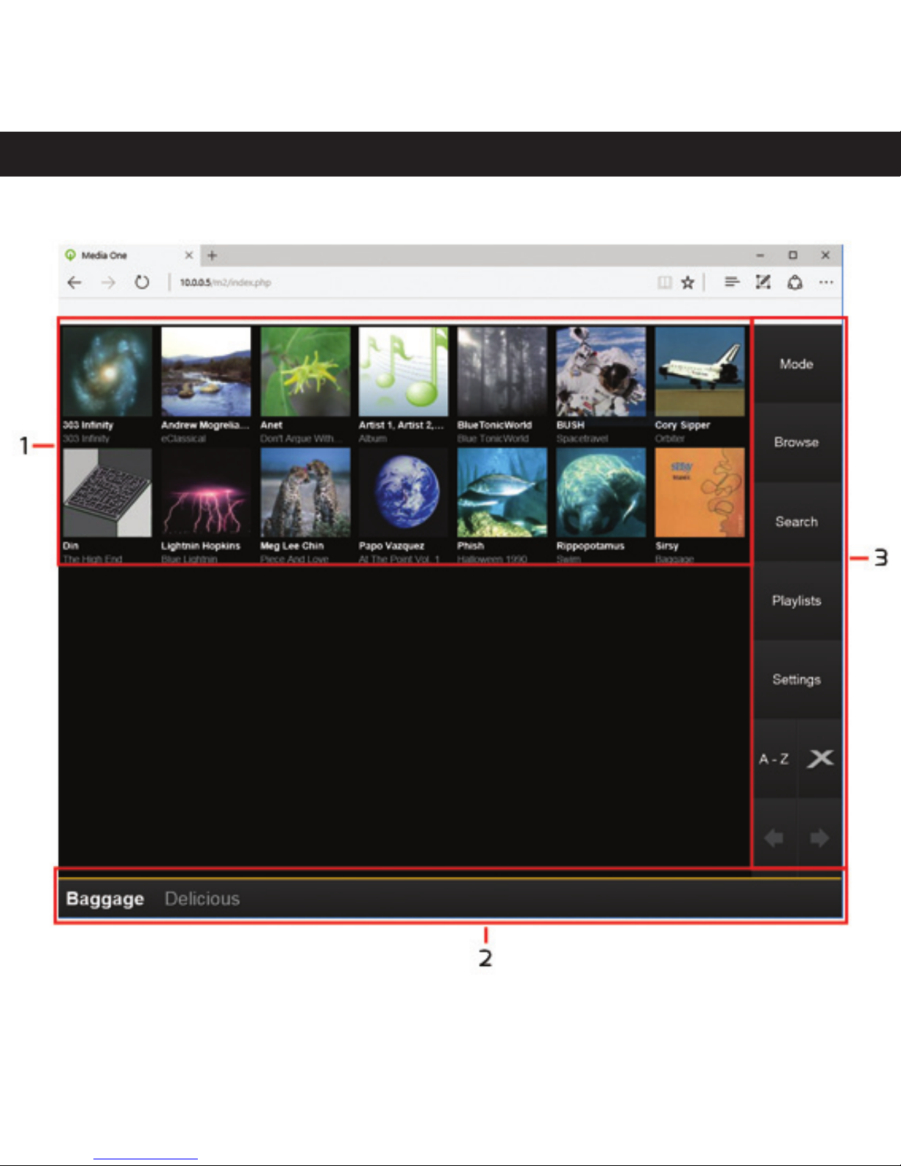Open the Browse panel
This screenshot has height=1166, width=901.
click(797, 443)
